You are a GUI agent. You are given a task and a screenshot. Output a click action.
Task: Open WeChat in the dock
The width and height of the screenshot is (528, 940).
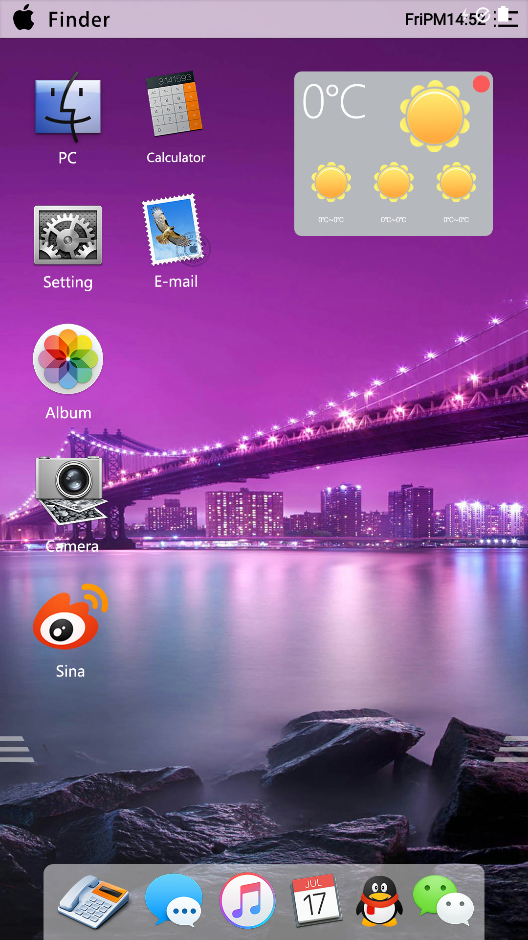443,900
